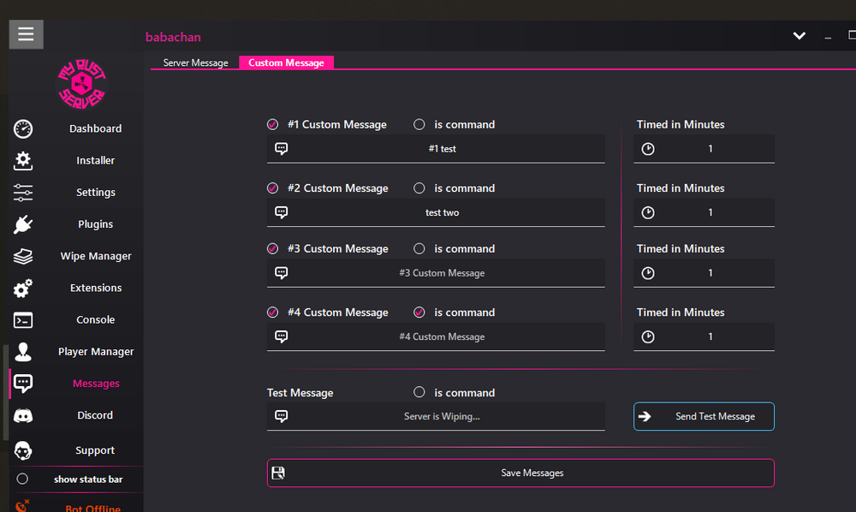Open Dashboard via the gauge icon
This screenshot has width=856, height=512.
pyautogui.click(x=23, y=129)
